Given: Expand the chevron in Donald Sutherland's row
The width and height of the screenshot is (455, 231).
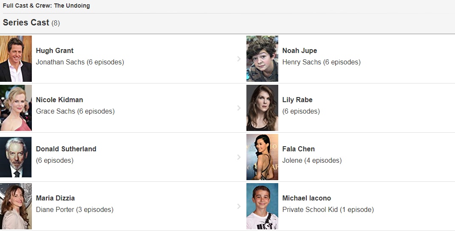Looking at the screenshot, I should click(239, 157).
